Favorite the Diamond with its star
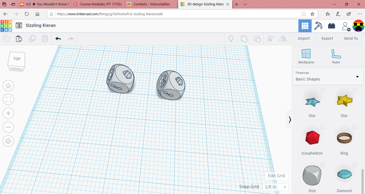Image resolution: width=365 pixels, height=194 pixels. tap(355, 165)
